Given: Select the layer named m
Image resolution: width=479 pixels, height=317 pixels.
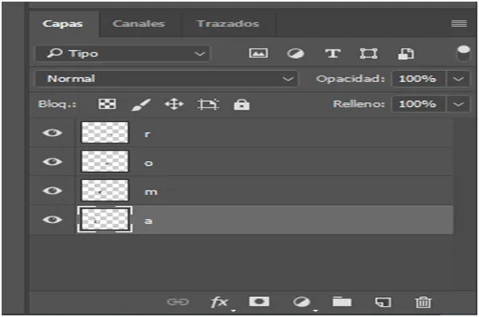Looking at the screenshot, I should coord(241,191).
